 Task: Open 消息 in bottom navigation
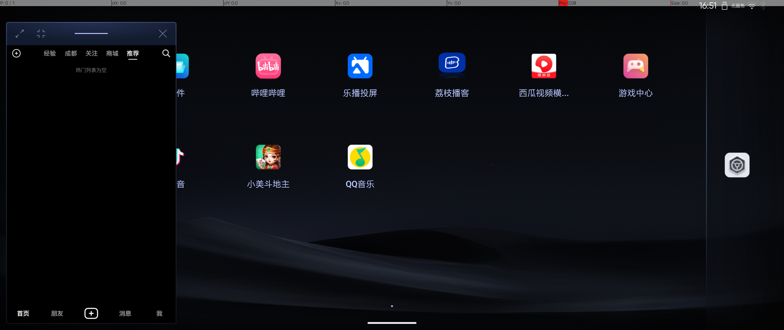pyautogui.click(x=125, y=313)
